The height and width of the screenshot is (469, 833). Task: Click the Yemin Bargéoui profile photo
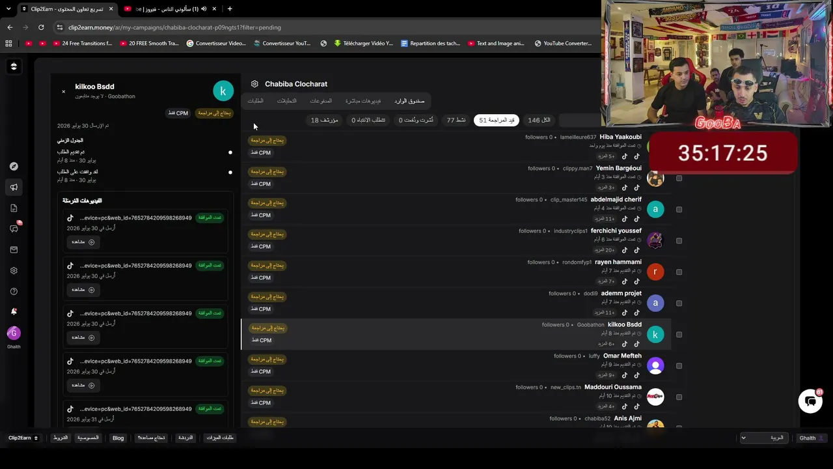[x=655, y=178]
